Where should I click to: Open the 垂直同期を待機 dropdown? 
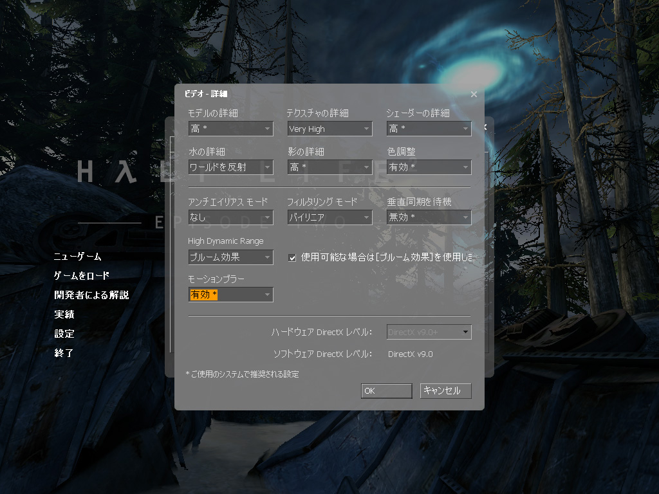pyautogui.click(x=429, y=217)
